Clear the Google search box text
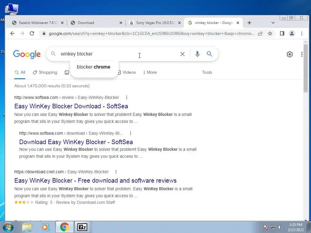This screenshot has height=233, width=311. (183, 54)
